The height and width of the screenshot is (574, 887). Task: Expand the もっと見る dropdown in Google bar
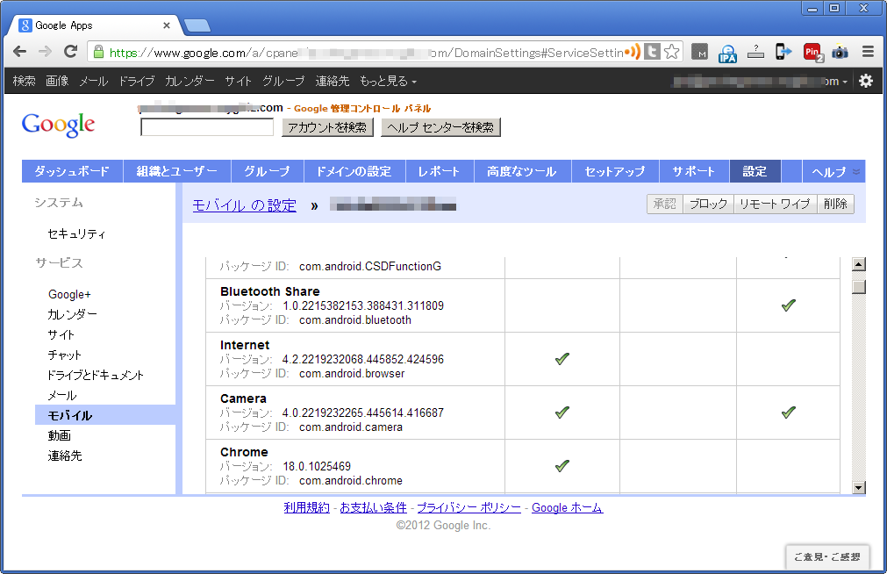click(388, 81)
